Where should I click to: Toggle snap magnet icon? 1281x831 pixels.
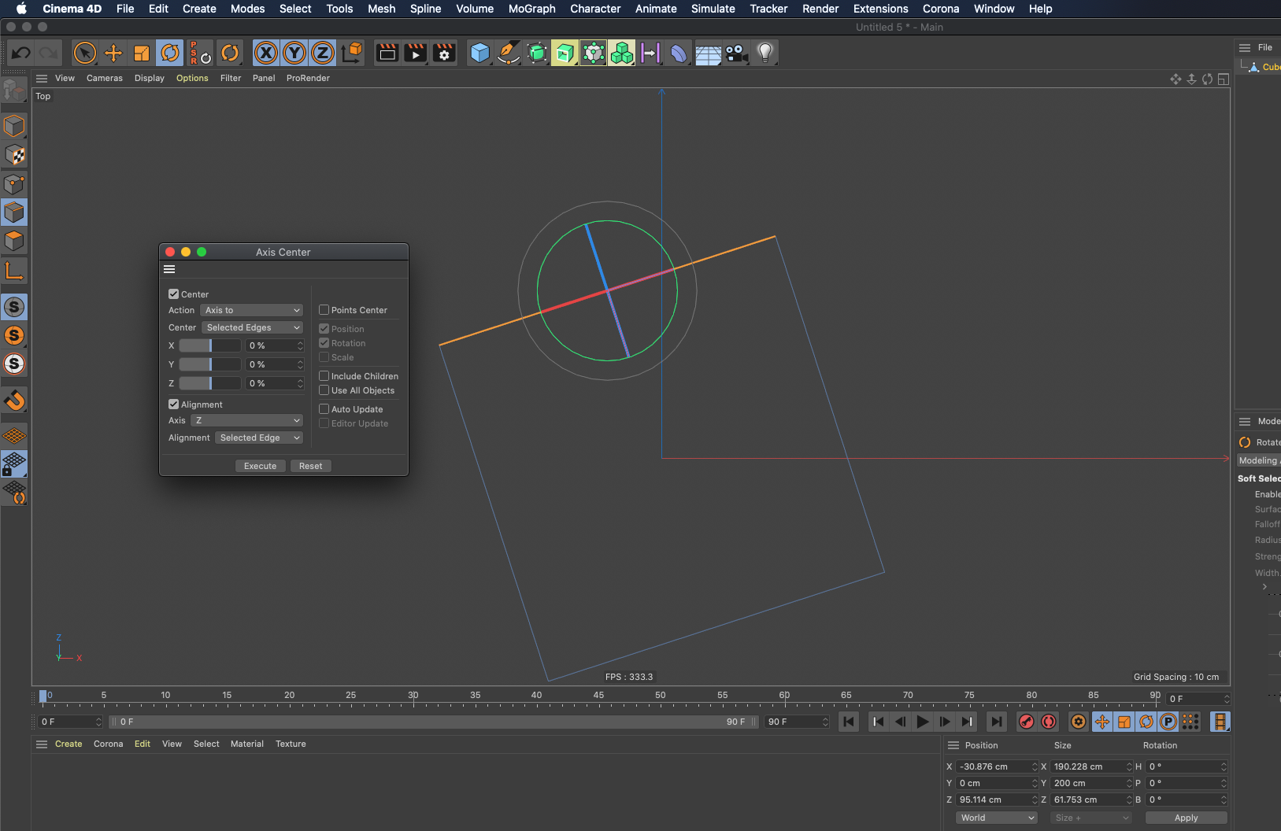pos(14,401)
